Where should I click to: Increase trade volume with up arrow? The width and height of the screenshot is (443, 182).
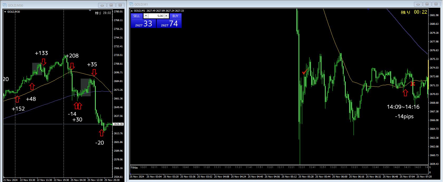(166, 16)
